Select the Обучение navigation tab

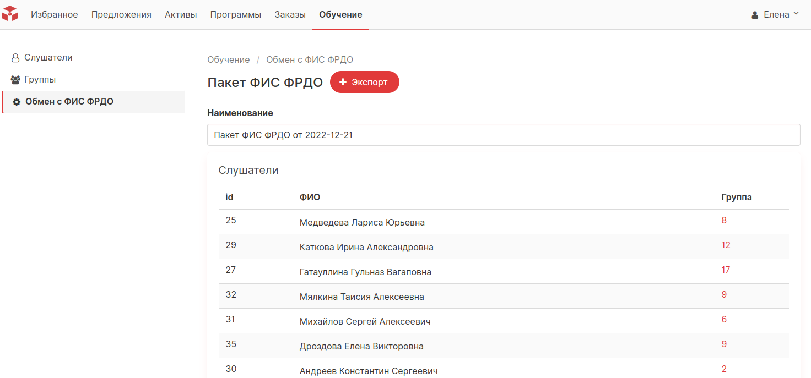tap(340, 15)
